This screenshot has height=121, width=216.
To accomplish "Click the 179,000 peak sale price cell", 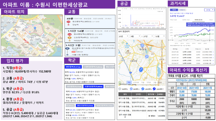I will [194, 92].
